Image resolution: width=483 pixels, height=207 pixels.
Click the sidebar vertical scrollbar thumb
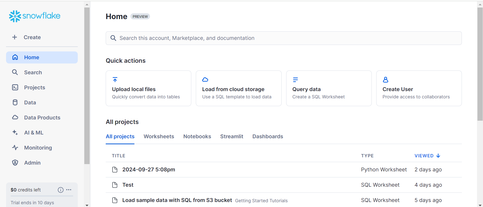tap(87, 86)
